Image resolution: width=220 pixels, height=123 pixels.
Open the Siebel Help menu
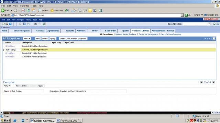41,20
